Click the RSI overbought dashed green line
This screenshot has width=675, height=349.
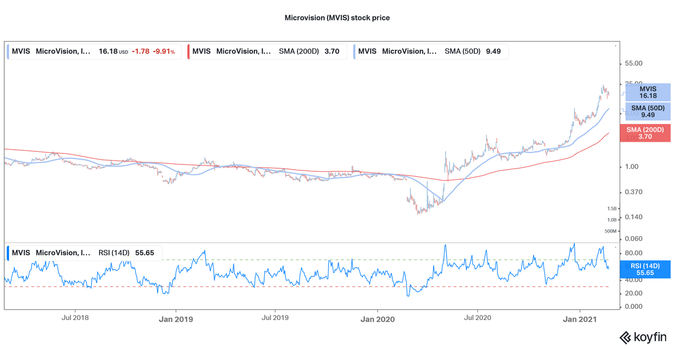click(316, 259)
